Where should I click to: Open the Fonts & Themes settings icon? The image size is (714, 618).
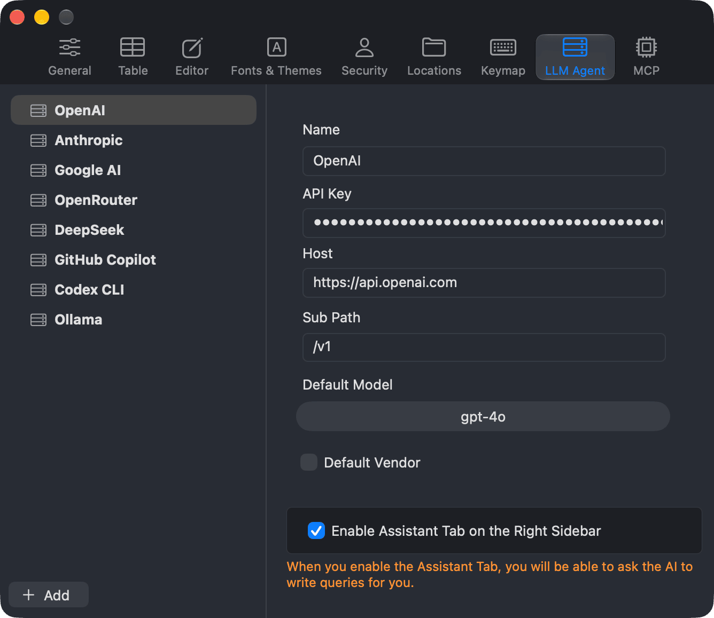click(x=276, y=47)
